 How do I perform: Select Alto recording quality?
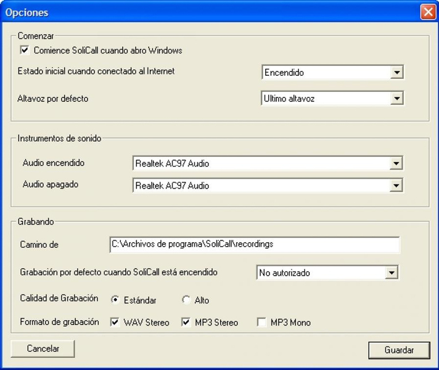(x=186, y=300)
